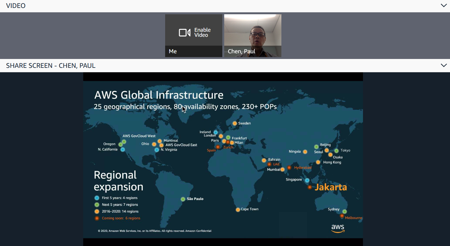Screen dimensions: 450x246
Task: Collapse the VIDEO panel
Action: [444, 5]
